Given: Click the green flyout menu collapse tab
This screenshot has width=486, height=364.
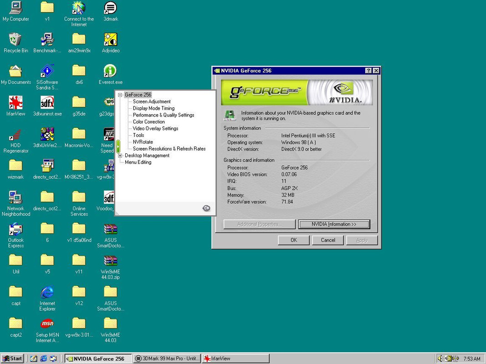Looking at the screenshot, I should [x=118, y=147].
